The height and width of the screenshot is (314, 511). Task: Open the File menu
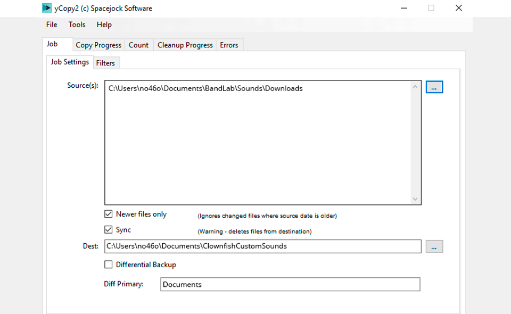pos(52,25)
